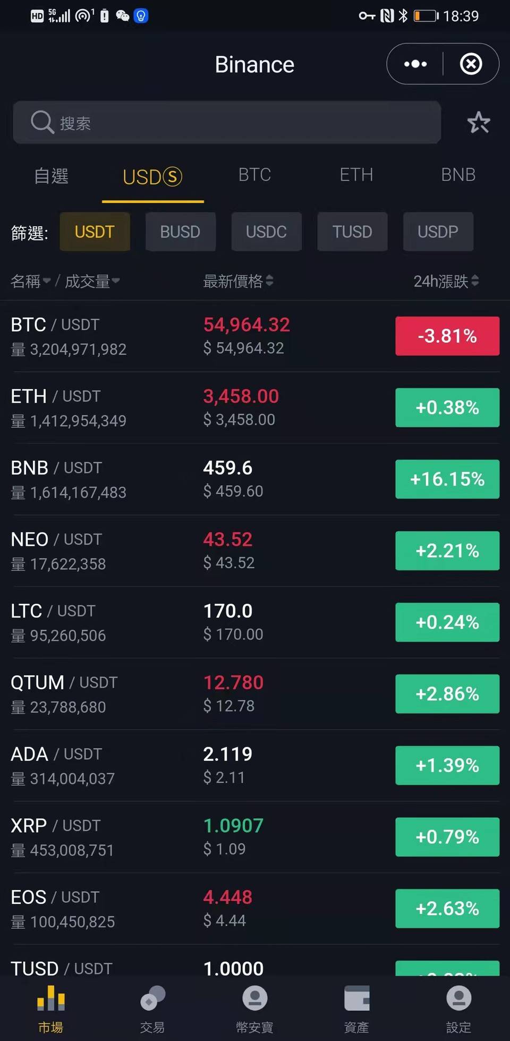
Task: Select the USDT filter chip
Action: [95, 232]
